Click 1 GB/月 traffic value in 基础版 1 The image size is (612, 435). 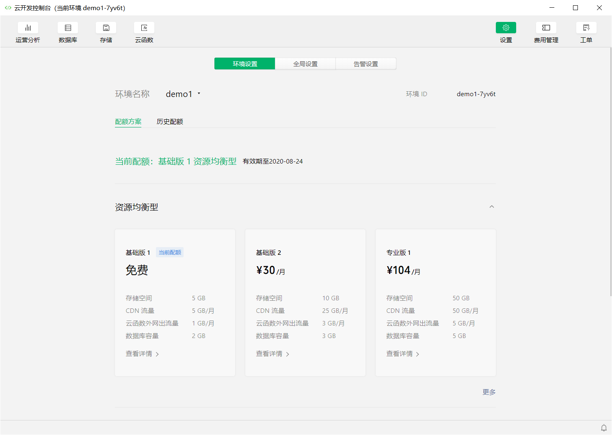click(x=203, y=323)
